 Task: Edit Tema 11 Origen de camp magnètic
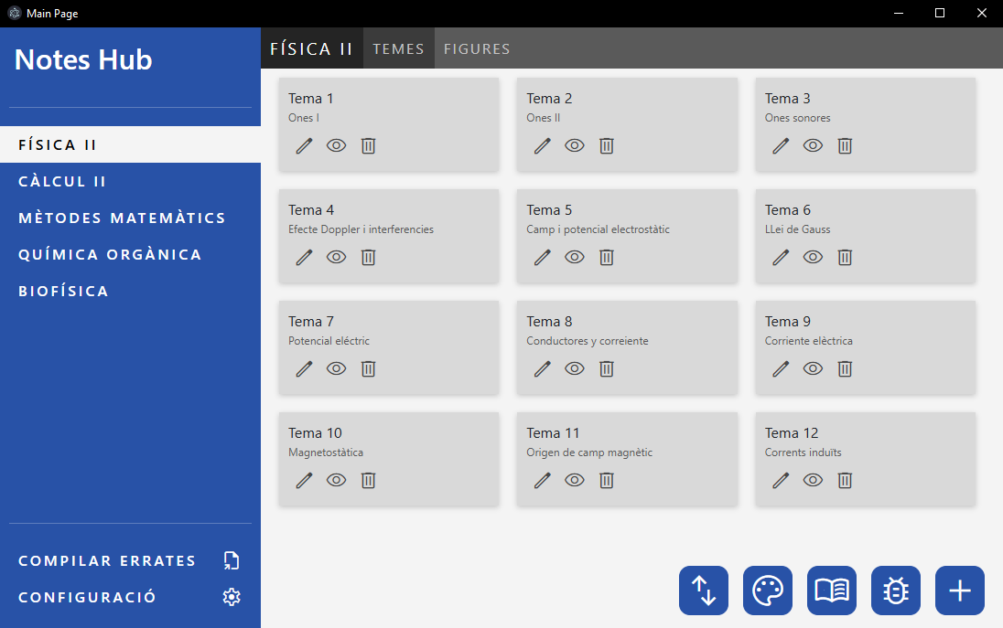[543, 481]
